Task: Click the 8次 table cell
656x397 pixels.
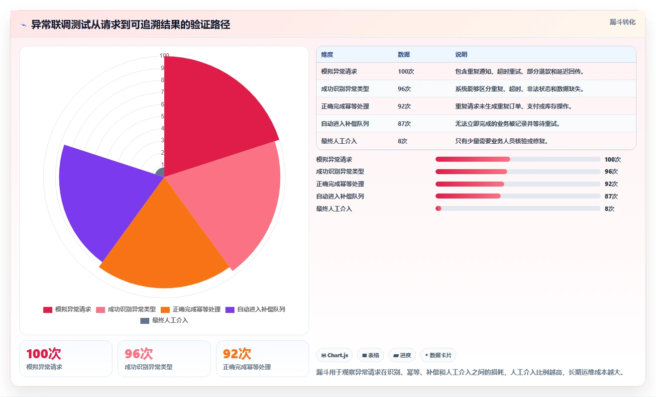Action: click(x=403, y=141)
